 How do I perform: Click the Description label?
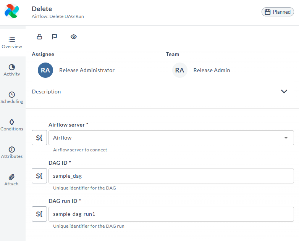point(46,92)
